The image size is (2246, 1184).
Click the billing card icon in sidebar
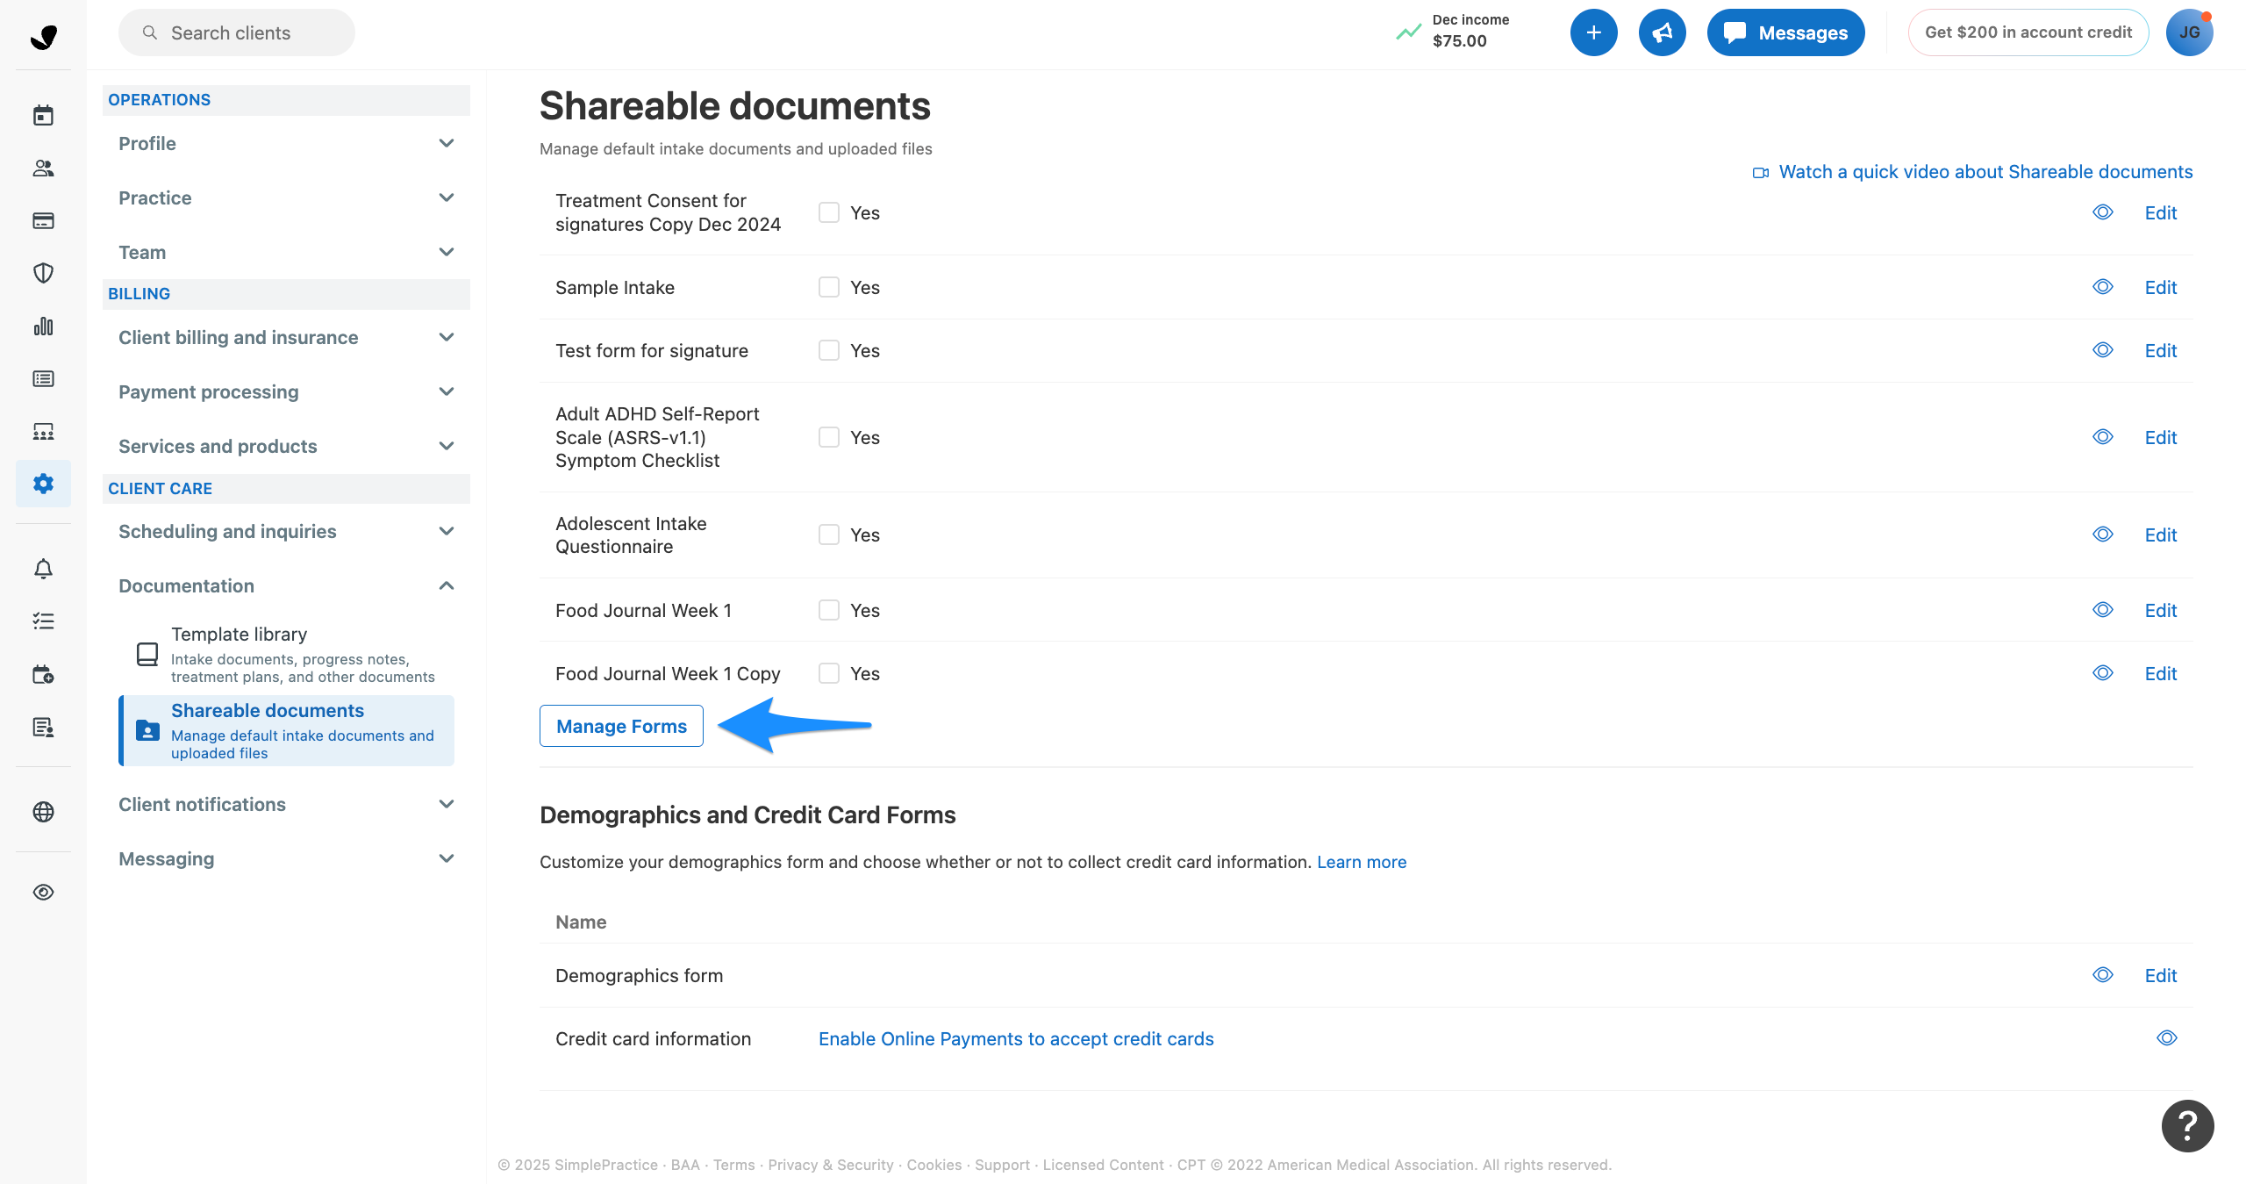coord(43,220)
